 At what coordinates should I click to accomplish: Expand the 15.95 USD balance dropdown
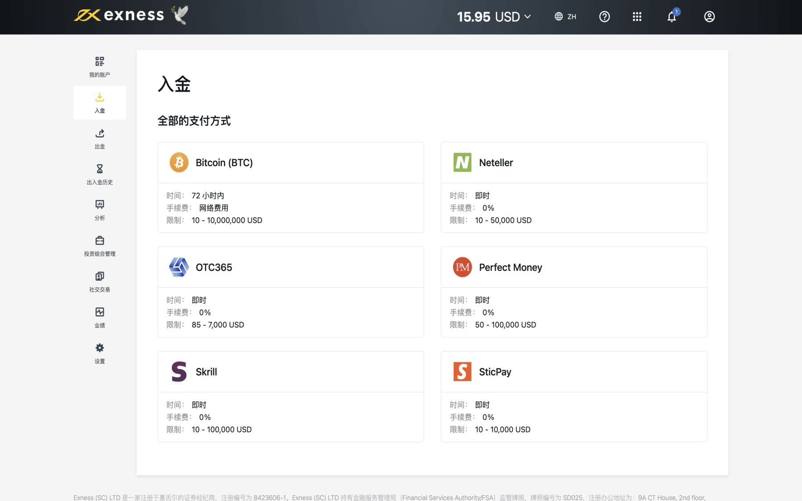coord(494,17)
